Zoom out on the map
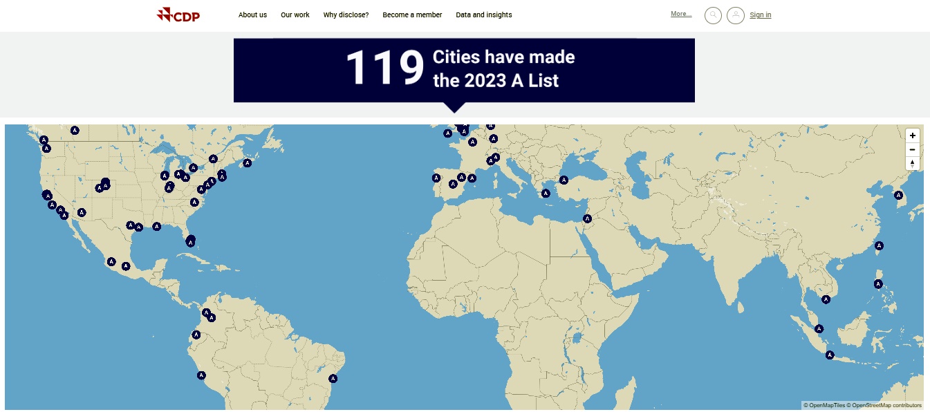Screen dimensions: 930x412 coord(913,149)
